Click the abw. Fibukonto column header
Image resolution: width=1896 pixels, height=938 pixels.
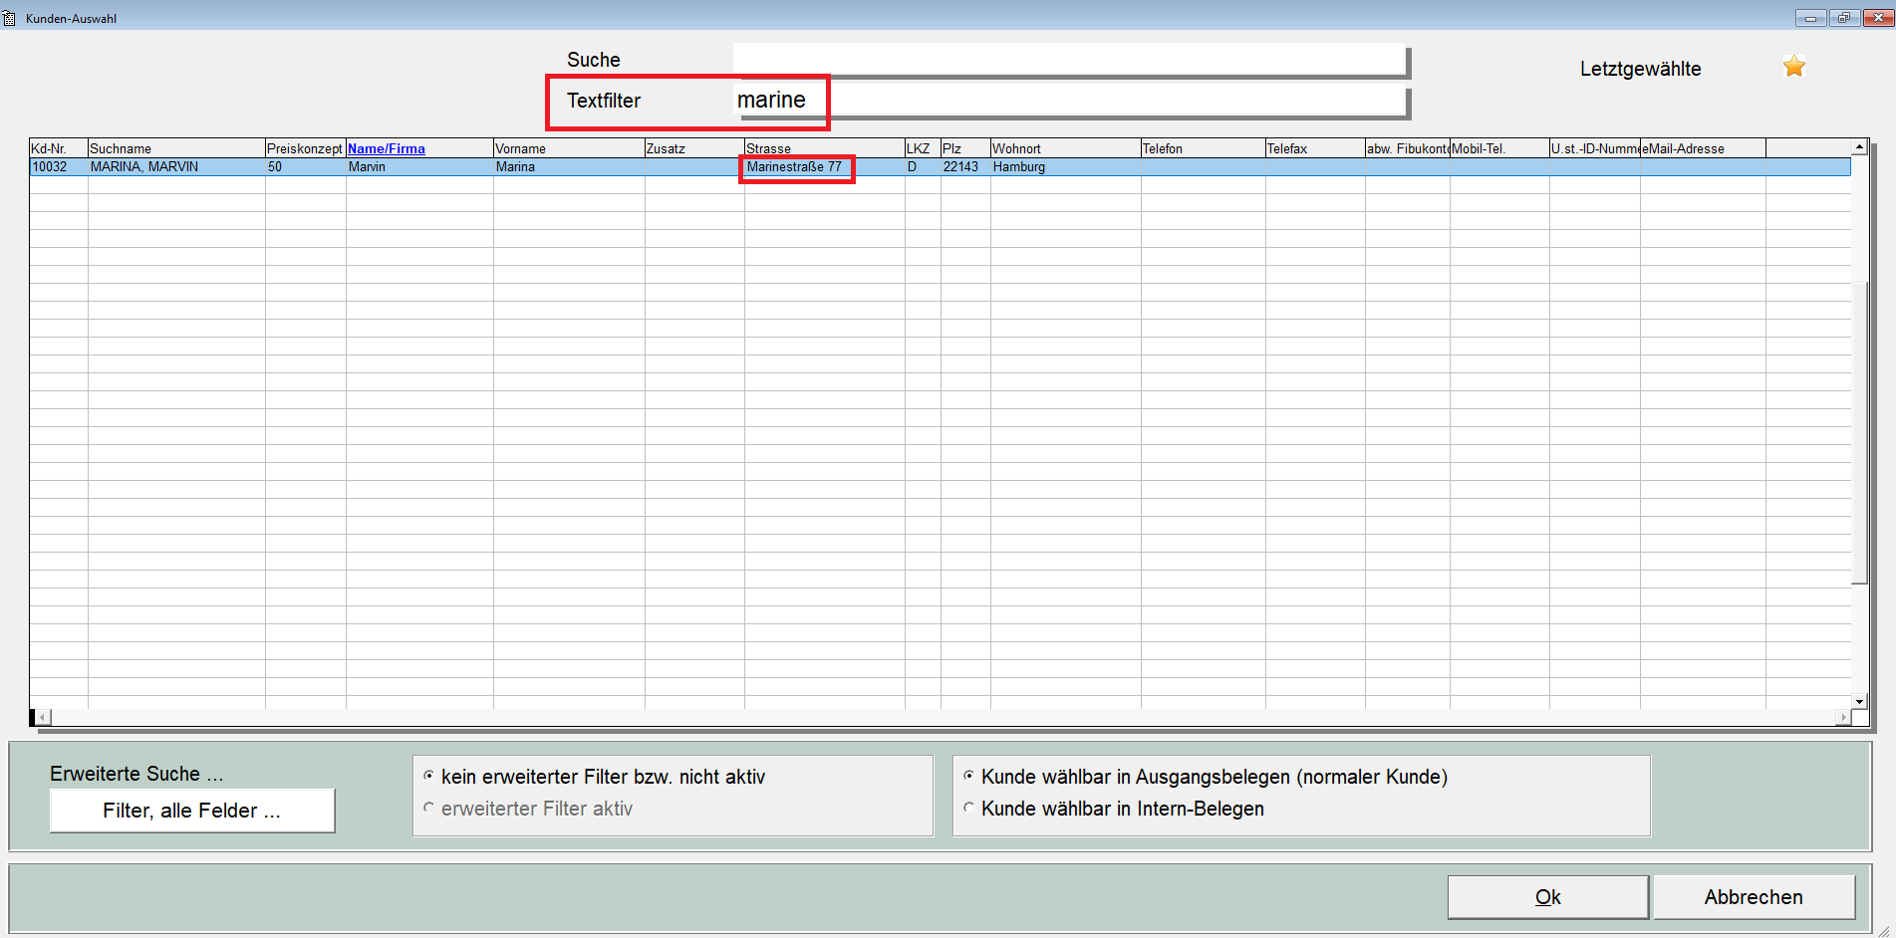[1408, 148]
